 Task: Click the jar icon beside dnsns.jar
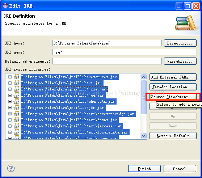pyautogui.click(x=17, y=120)
